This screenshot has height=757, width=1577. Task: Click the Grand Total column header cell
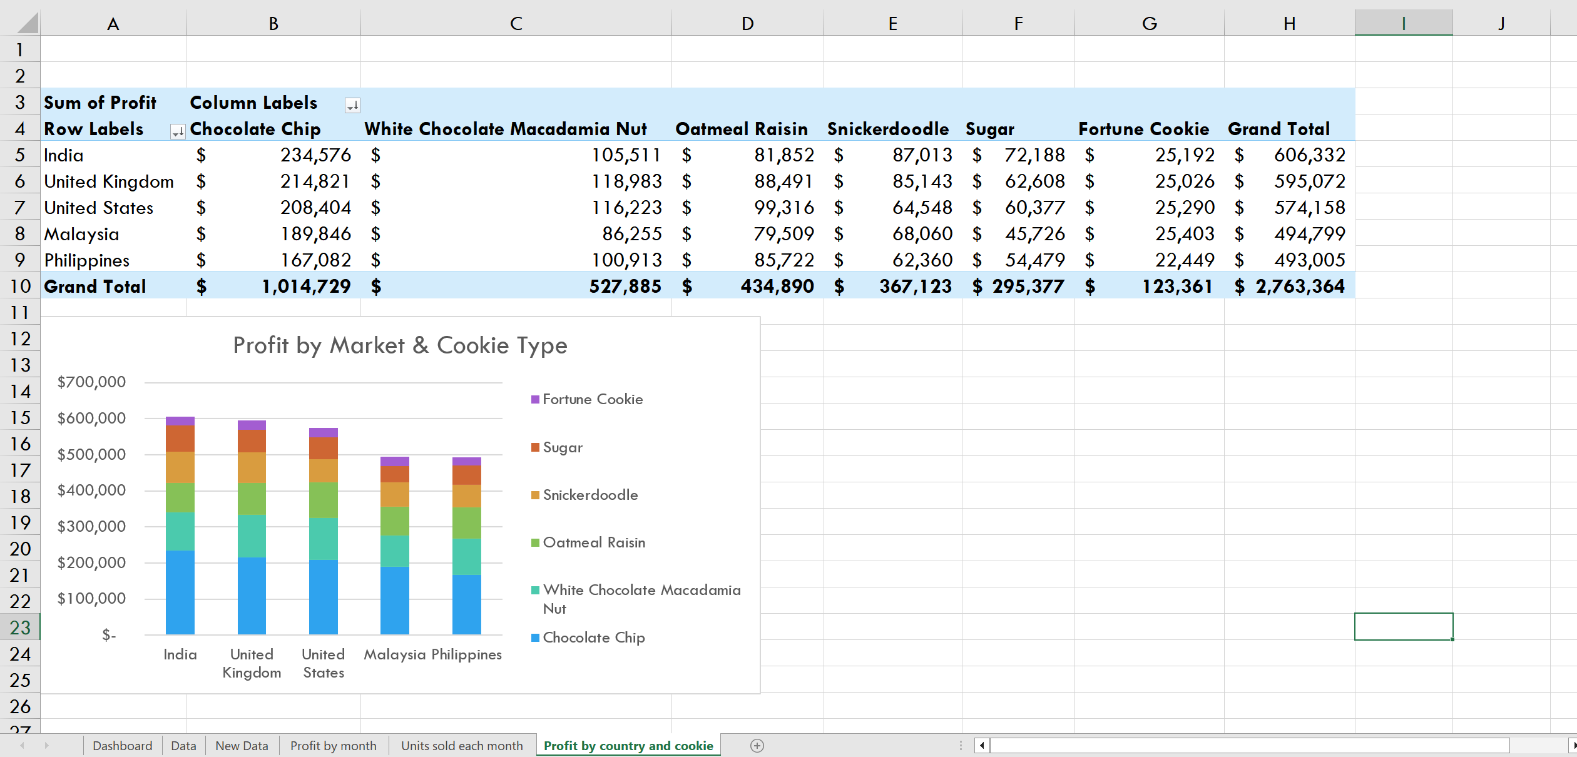point(1289,128)
